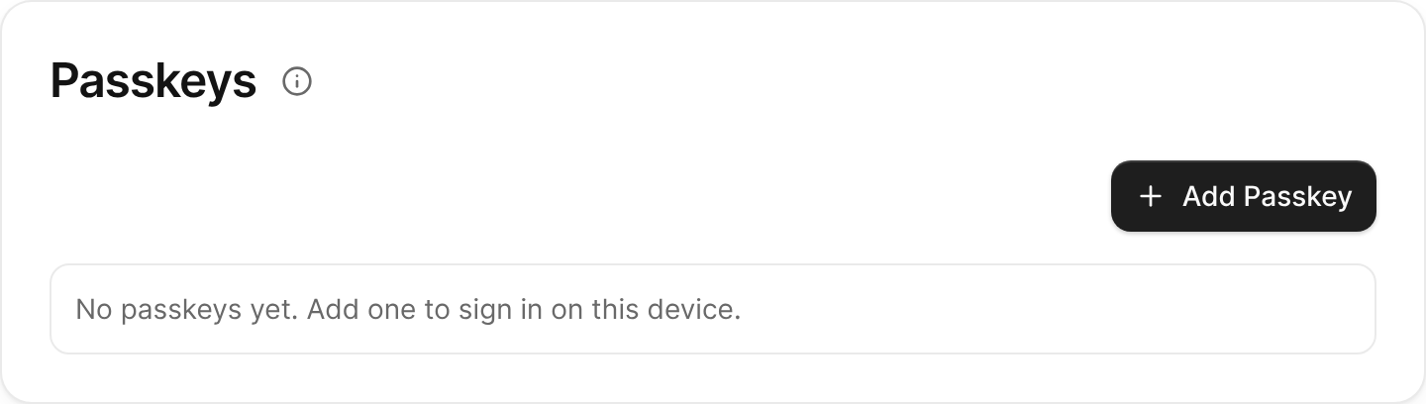Show details via the Passkeys info icon
The width and height of the screenshot is (1426, 404).
[297, 81]
